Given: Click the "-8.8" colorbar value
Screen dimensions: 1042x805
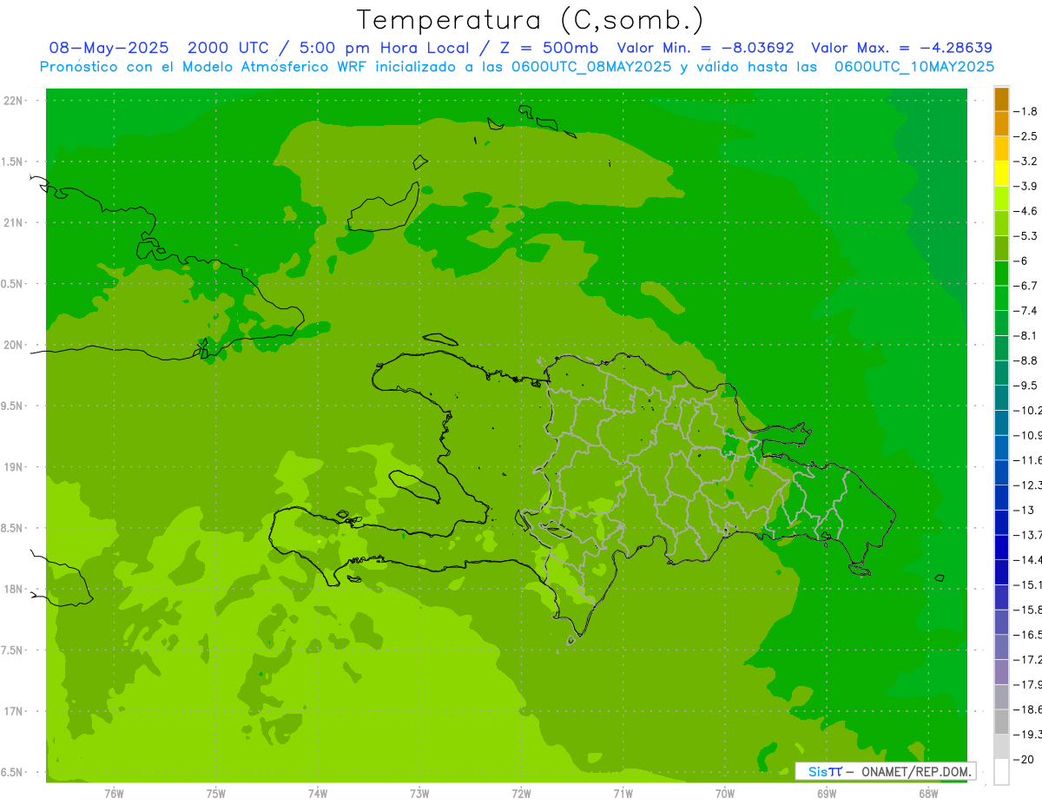Looking at the screenshot, I should coord(1027,360).
